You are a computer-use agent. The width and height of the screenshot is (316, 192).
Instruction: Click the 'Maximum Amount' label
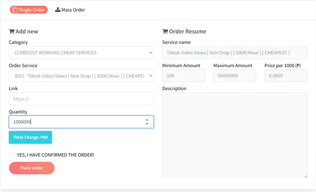pos(233,65)
